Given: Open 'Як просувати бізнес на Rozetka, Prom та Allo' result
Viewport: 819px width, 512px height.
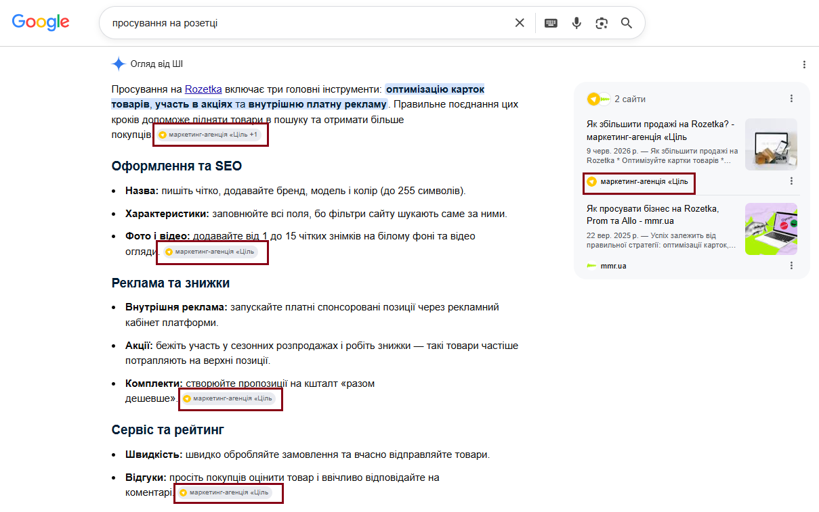Looking at the screenshot, I should click(x=653, y=214).
